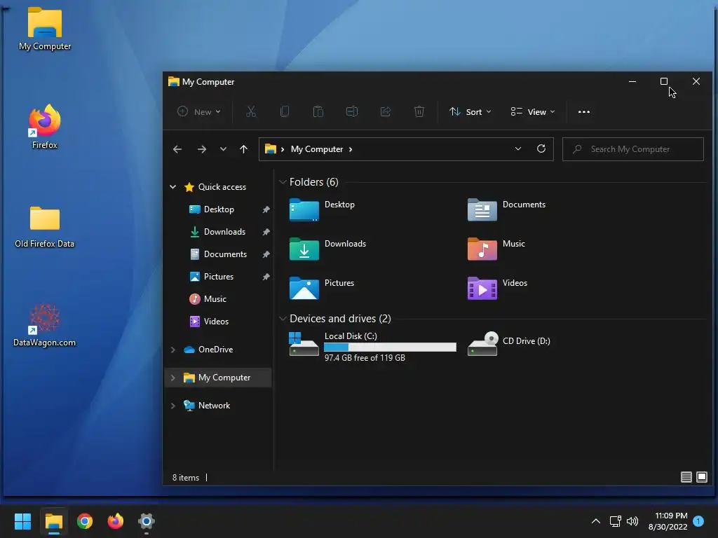Open the volume control in tray
Viewport: 718px width, 538px height.
point(632,521)
